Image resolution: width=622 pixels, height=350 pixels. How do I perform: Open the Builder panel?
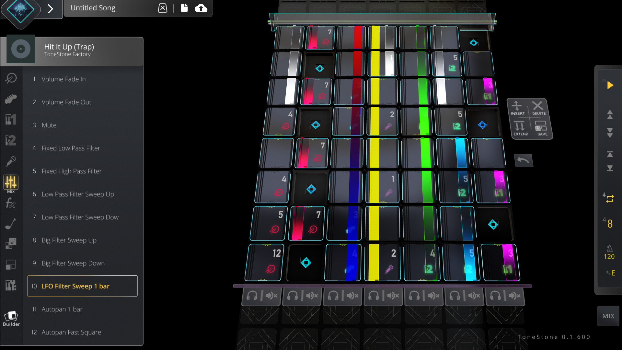point(11,318)
